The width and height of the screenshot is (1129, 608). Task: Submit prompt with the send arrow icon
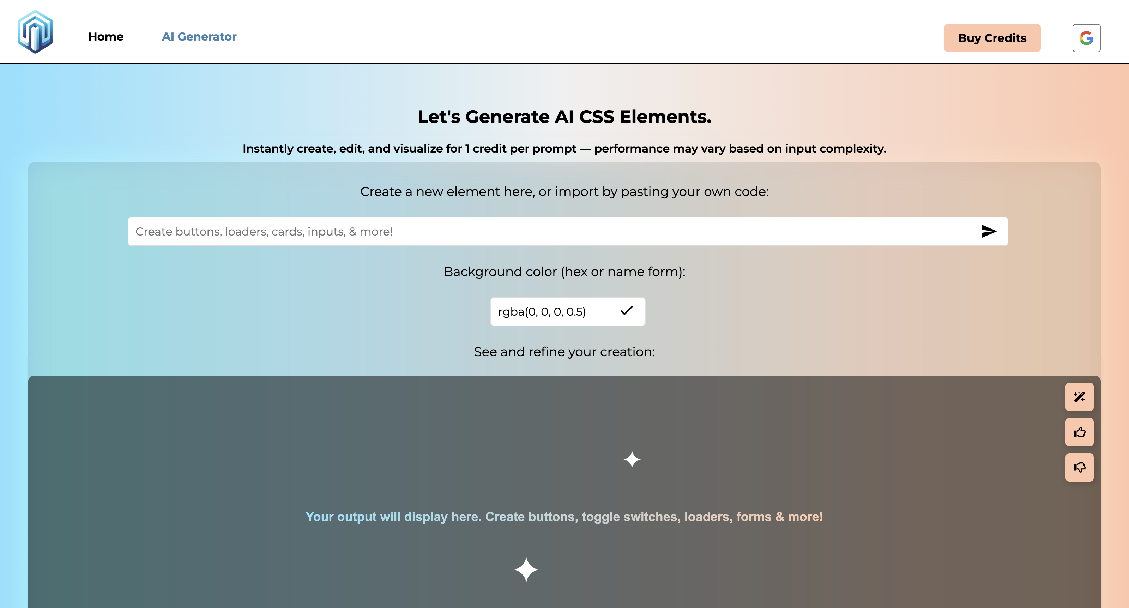pos(989,231)
